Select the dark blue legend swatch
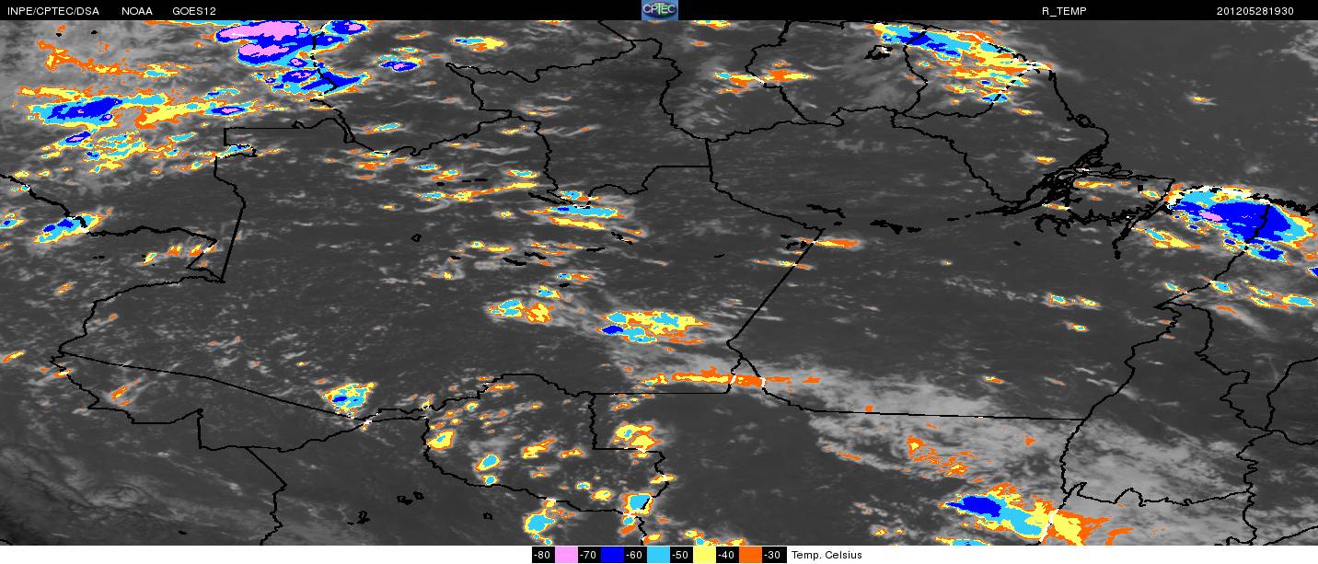The width and height of the screenshot is (1318, 564). 612,555
